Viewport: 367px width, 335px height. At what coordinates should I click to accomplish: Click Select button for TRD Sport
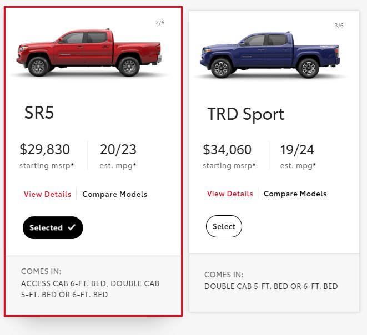(224, 226)
